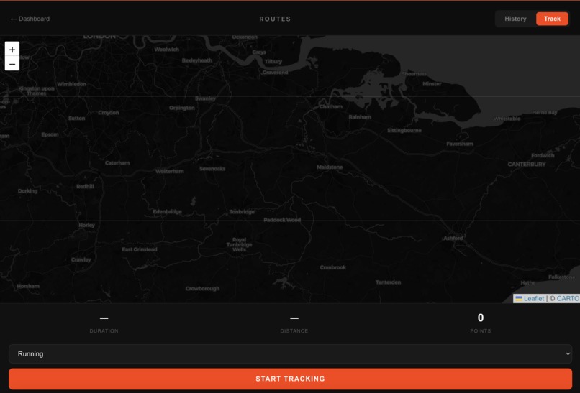This screenshot has width=580, height=393.
Task: Click the Start Tracking button
Action: point(291,379)
